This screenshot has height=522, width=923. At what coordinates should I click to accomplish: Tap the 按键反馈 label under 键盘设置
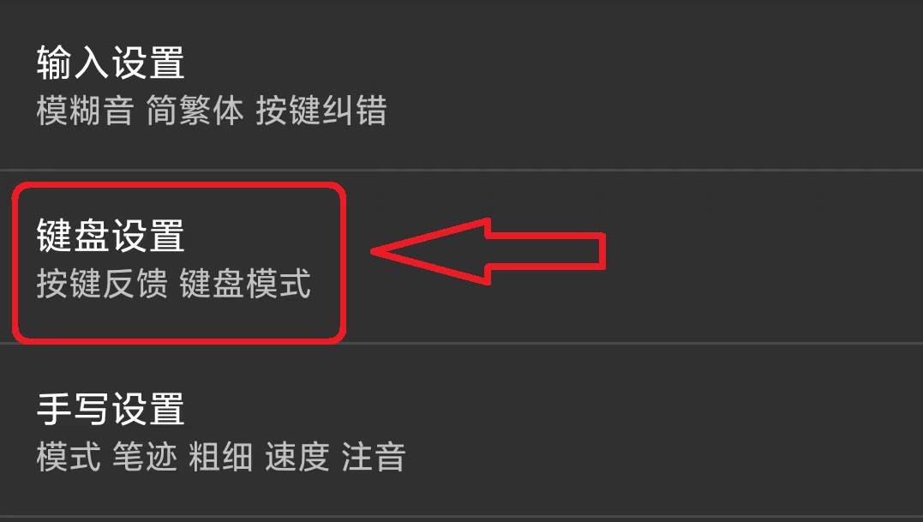tap(102, 284)
